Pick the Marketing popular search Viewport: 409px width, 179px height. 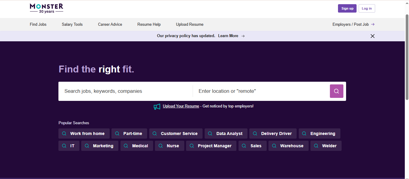coord(100,146)
